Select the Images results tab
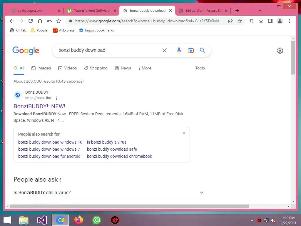This screenshot has height=226, width=301. click(41, 68)
